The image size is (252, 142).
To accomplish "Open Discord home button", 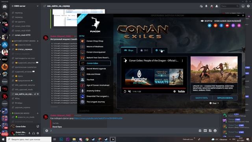I will [x=5, y=7].
